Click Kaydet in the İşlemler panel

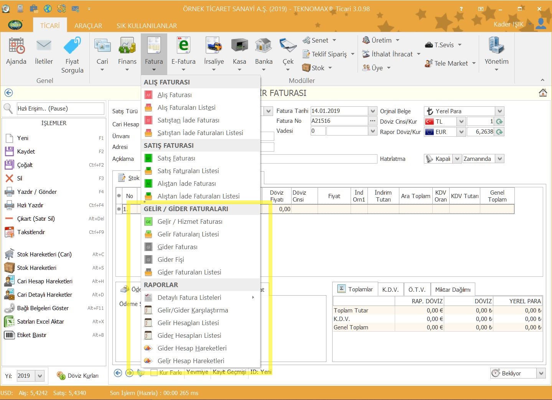pos(26,152)
